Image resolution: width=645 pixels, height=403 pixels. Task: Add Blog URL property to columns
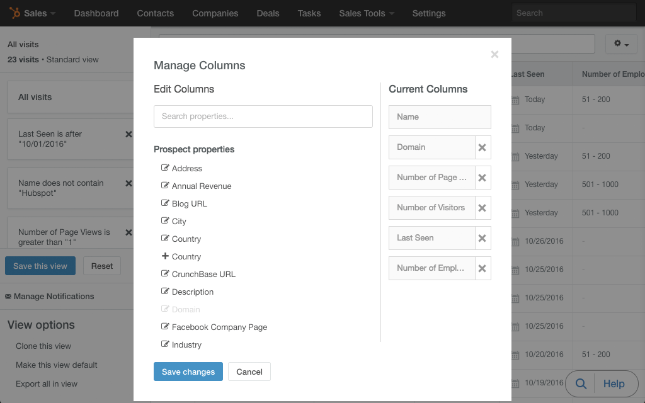click(189, 204)
